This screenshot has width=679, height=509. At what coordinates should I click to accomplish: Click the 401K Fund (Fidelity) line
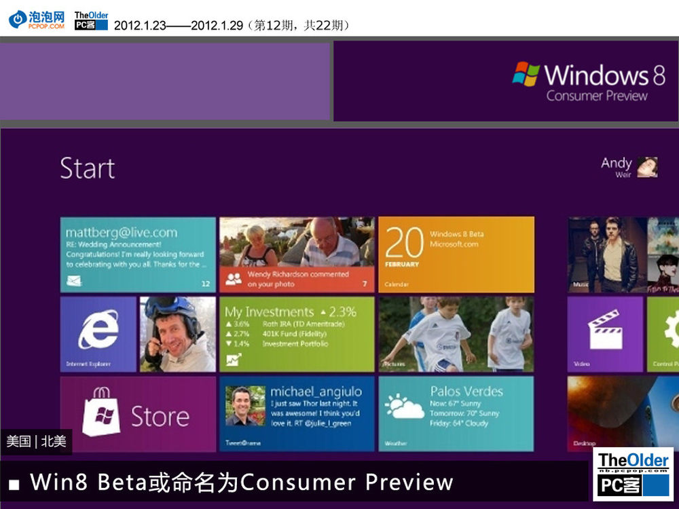click(x=295, y=334)
